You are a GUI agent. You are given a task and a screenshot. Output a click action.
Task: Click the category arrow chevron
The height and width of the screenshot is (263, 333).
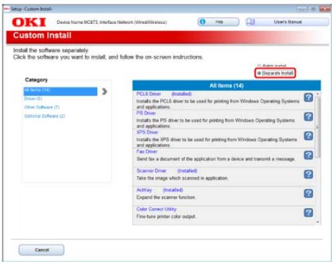[104, 91]
